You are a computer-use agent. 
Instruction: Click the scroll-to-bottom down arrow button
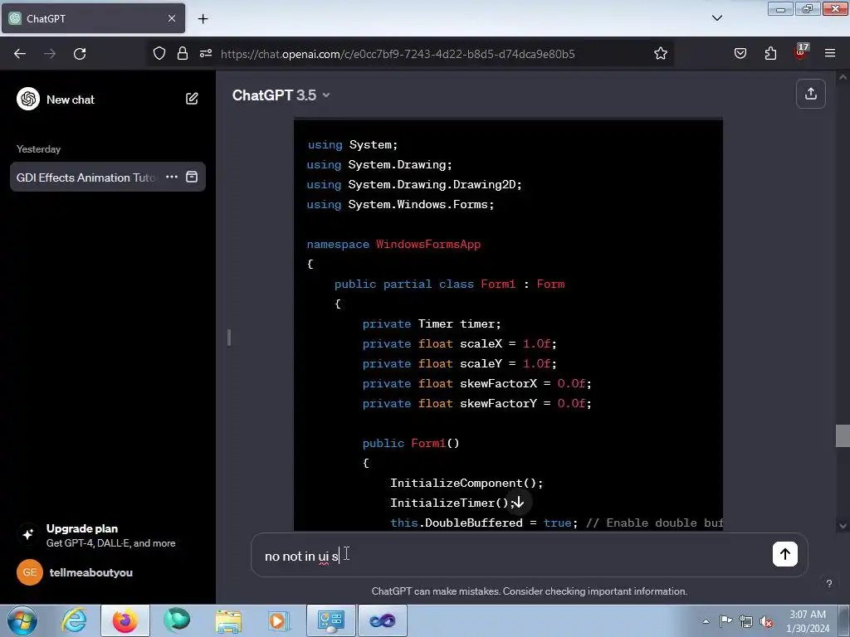click(519, 502)
